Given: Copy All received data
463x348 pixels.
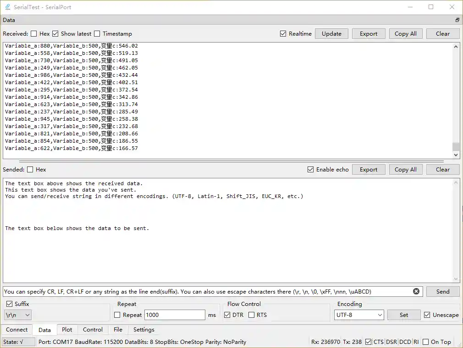Looking at the screenshot, I should coord(406,33).
